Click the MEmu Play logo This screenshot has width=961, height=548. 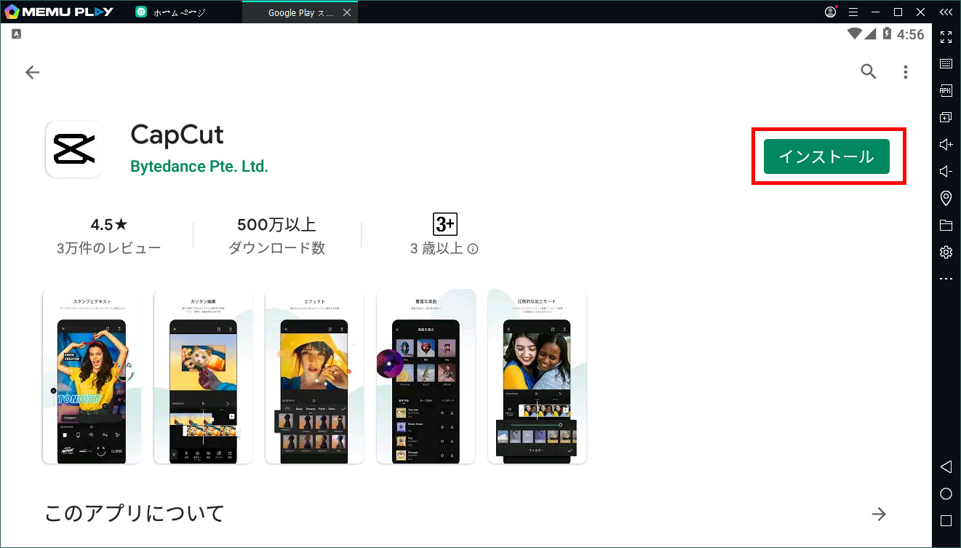pos(59,12)
